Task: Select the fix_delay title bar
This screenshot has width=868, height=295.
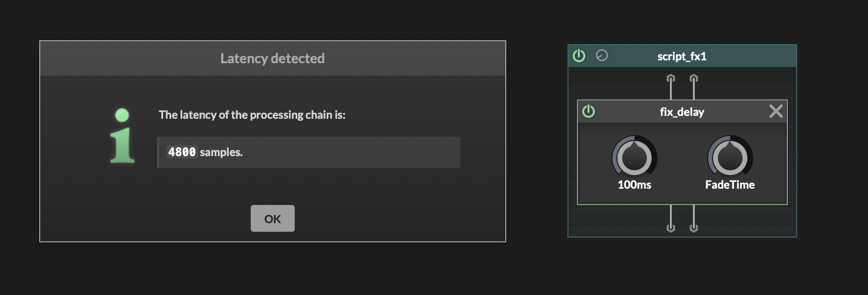Action: (x=682, y=112)
